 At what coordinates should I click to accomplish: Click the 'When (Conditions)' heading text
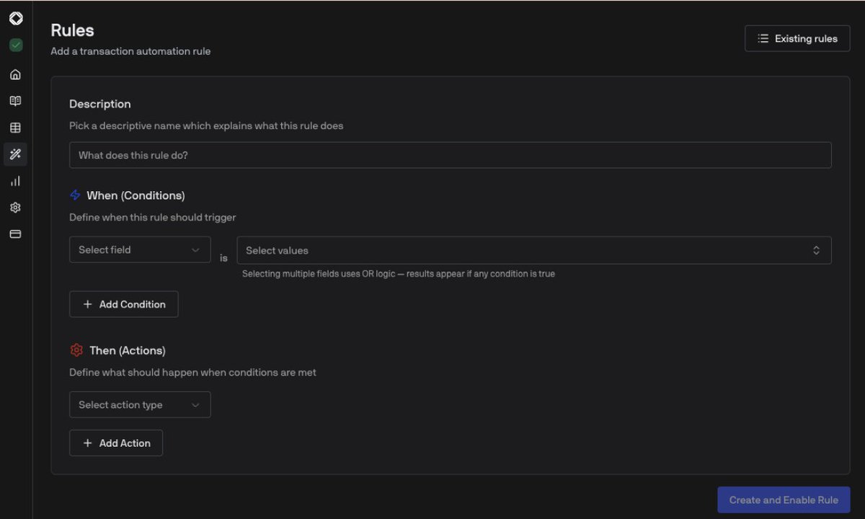pos(136,195)
